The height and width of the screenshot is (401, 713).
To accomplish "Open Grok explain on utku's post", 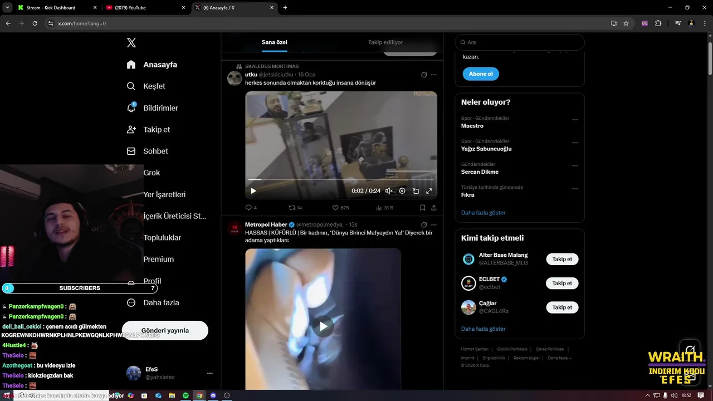I will [424, 75].
